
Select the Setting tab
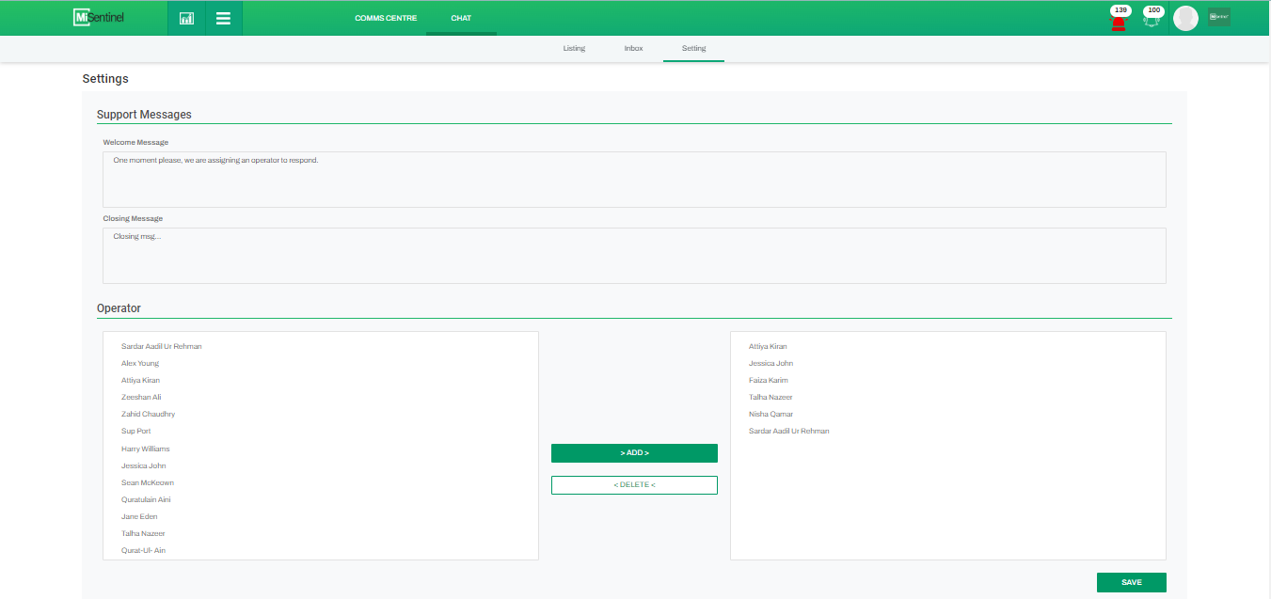point(693,48)
